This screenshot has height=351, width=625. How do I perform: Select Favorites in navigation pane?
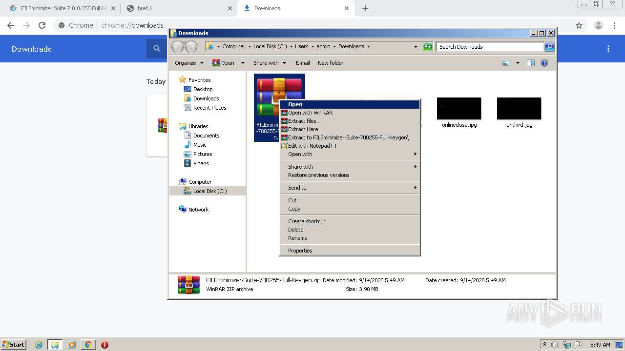[x=199, y=80]
